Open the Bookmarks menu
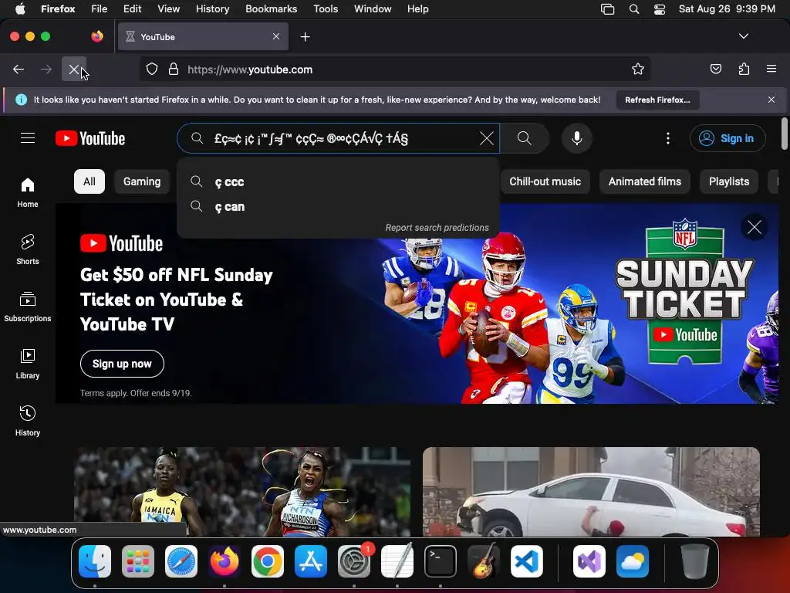 tap(271, 8)
